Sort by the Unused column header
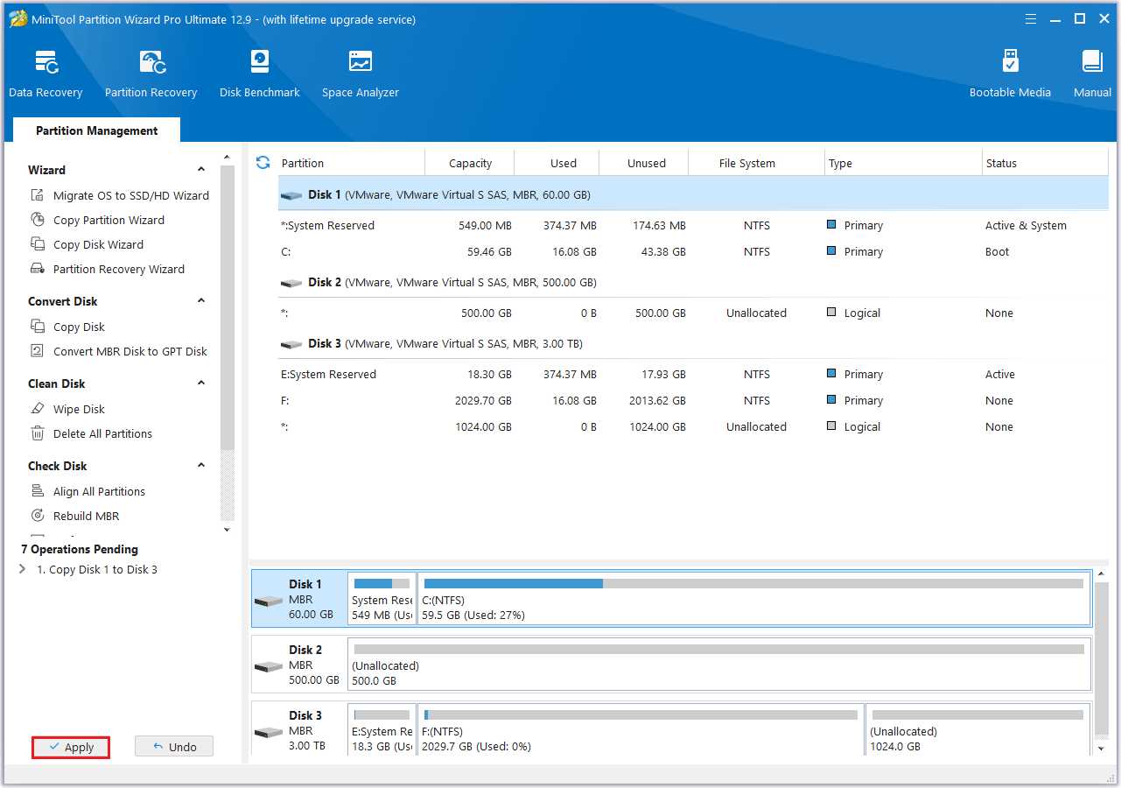1121x788 pixels. tap(644, 163)
